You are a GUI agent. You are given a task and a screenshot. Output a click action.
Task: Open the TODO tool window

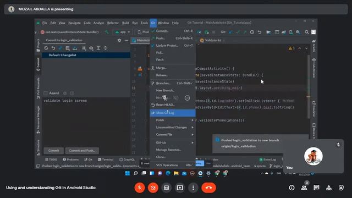[x=51, y=159]
